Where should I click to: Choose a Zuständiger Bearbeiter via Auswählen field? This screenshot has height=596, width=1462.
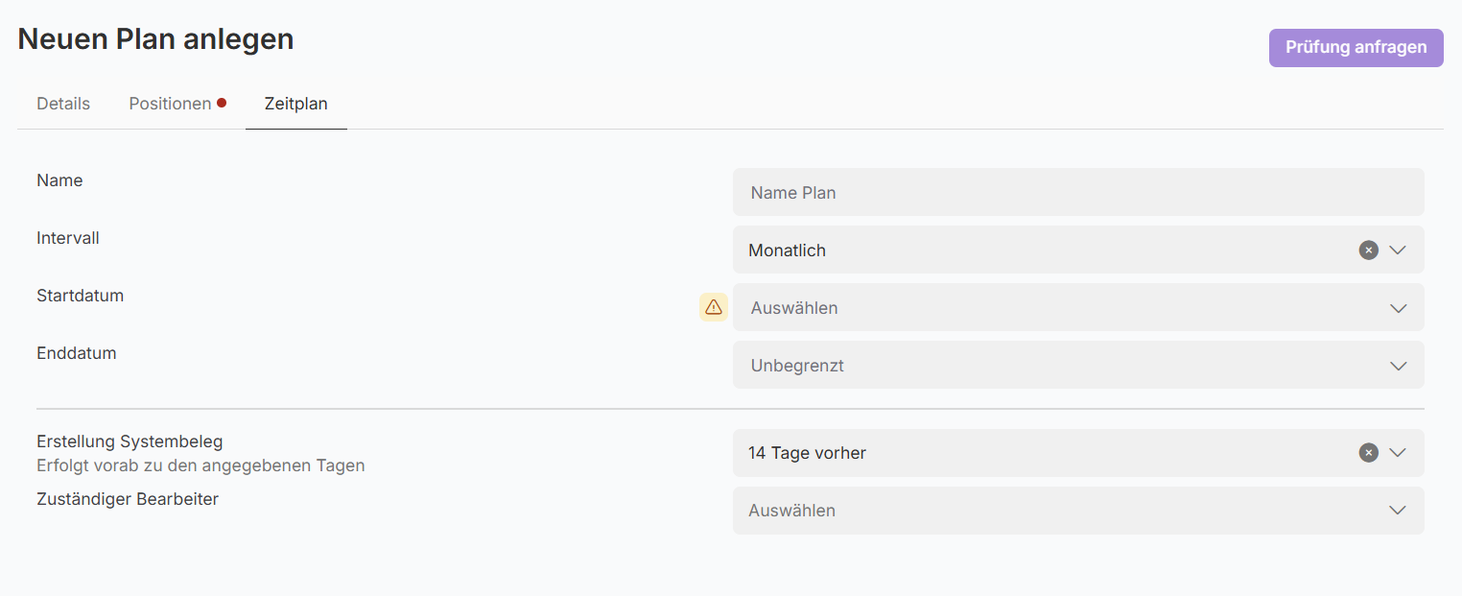point(1055,511)
